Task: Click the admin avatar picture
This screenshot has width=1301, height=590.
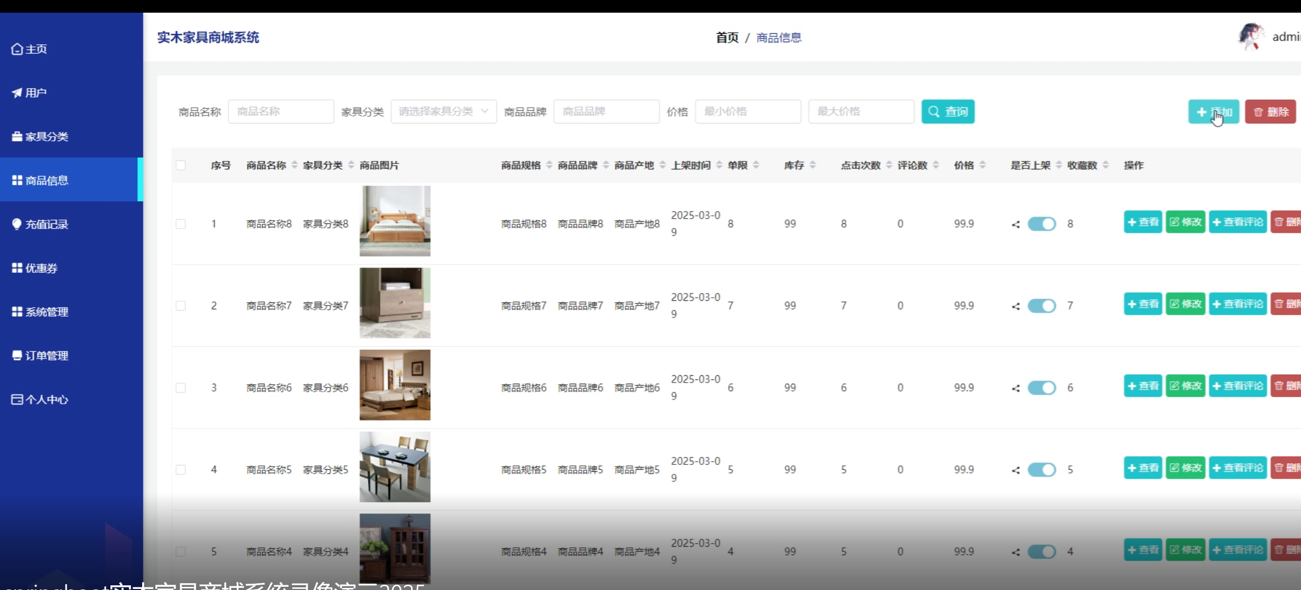Action: tap(1251, 37)
